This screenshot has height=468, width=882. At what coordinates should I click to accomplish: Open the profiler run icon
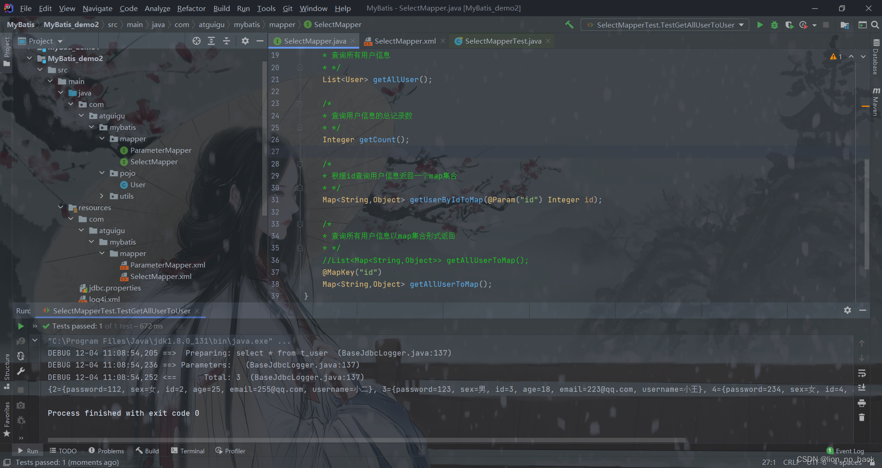(x=803, y=25)
